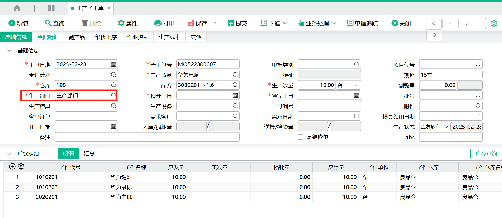Expand the 下推 dropdown arrow

tap(285, 23)
